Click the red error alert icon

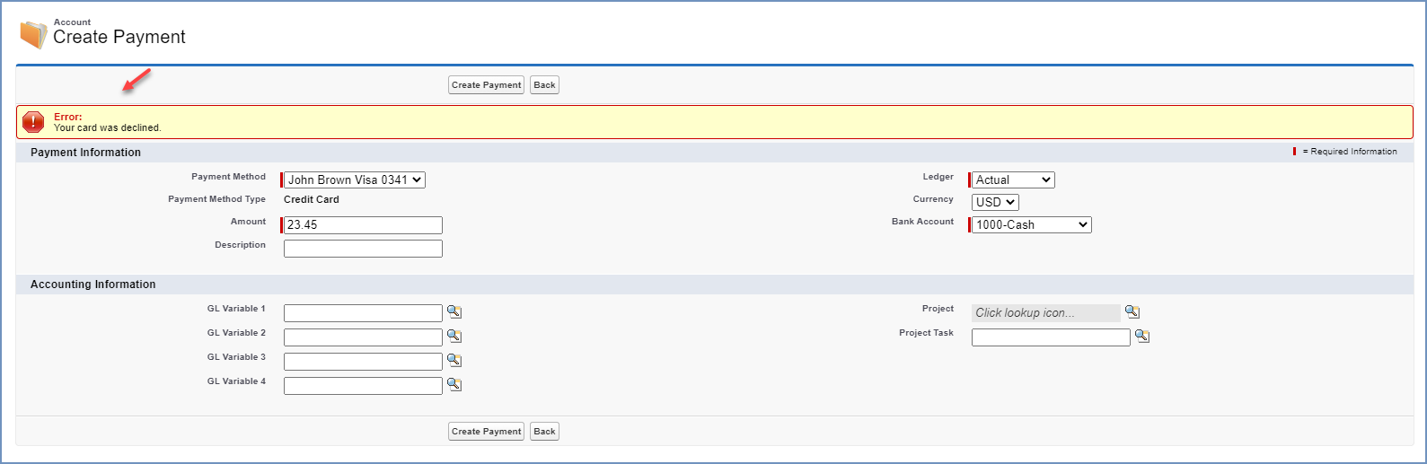pos(33,122)
